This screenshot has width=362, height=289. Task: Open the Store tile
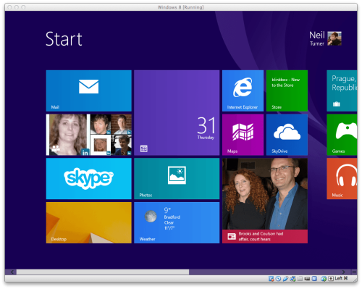tap(287, 91)
